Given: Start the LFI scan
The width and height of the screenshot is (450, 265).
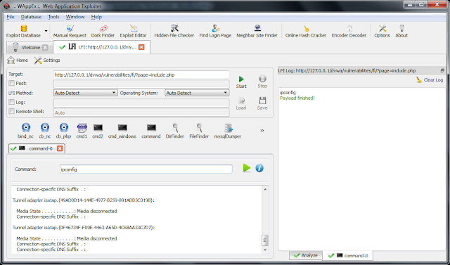Looking at the screenshot, I should pyautogui.click(x=241, y=82).
